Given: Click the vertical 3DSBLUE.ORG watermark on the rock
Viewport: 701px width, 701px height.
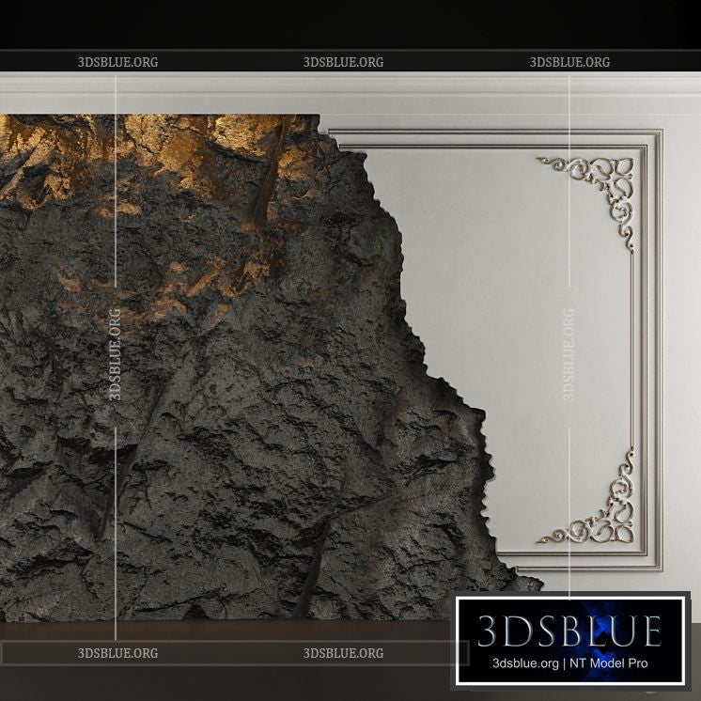Looking at the screenshot, I should pos(116,354).
